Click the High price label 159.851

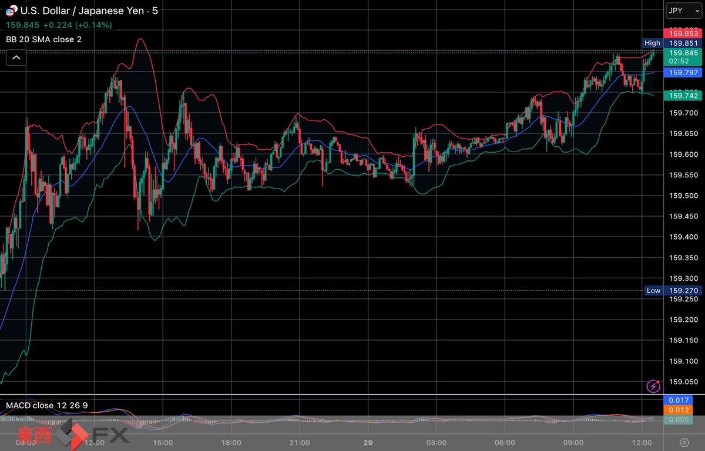(683, 43)
